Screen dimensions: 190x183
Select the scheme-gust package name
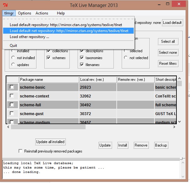point(32,114)
